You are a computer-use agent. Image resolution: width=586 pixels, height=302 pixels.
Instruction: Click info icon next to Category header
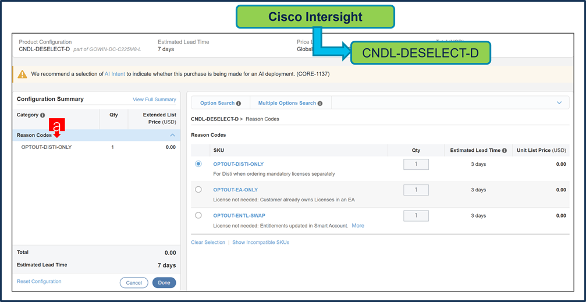click(42, 115)
